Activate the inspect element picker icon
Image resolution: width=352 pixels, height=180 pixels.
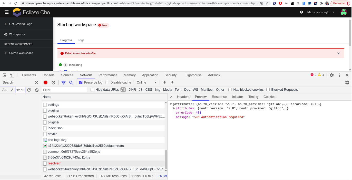5,75
